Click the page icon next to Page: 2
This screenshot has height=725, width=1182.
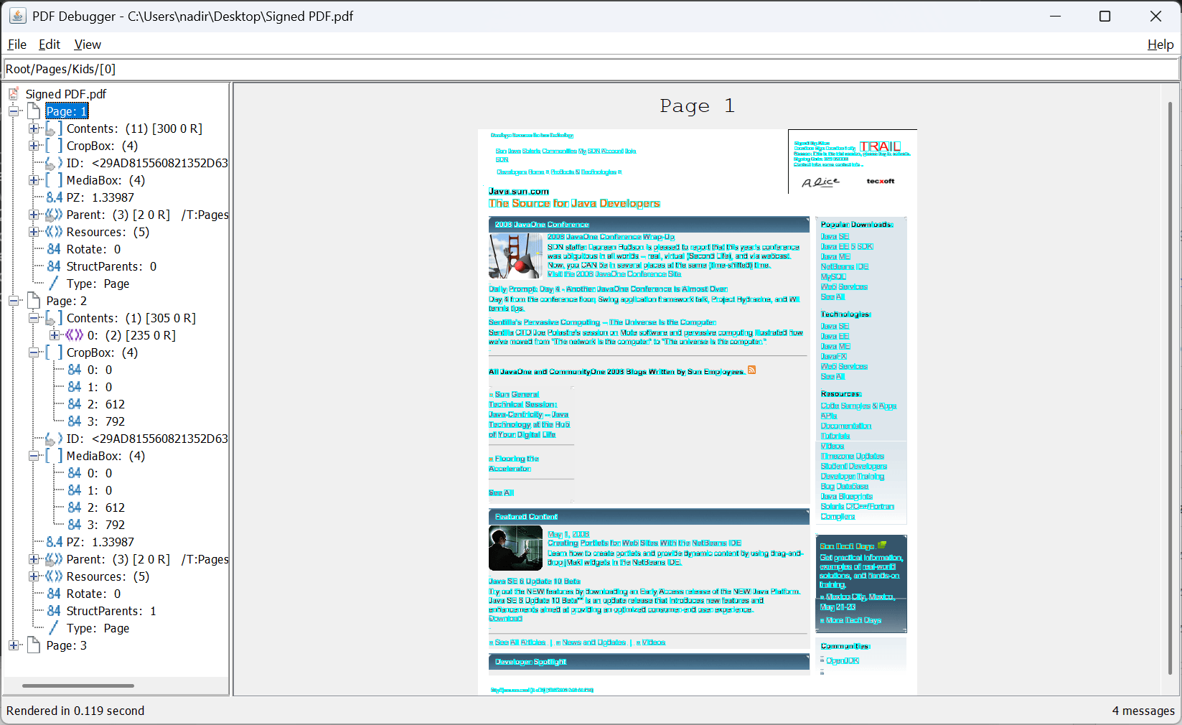tap(33, 301)
